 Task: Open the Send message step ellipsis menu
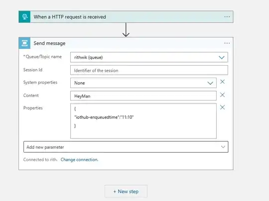227,43
